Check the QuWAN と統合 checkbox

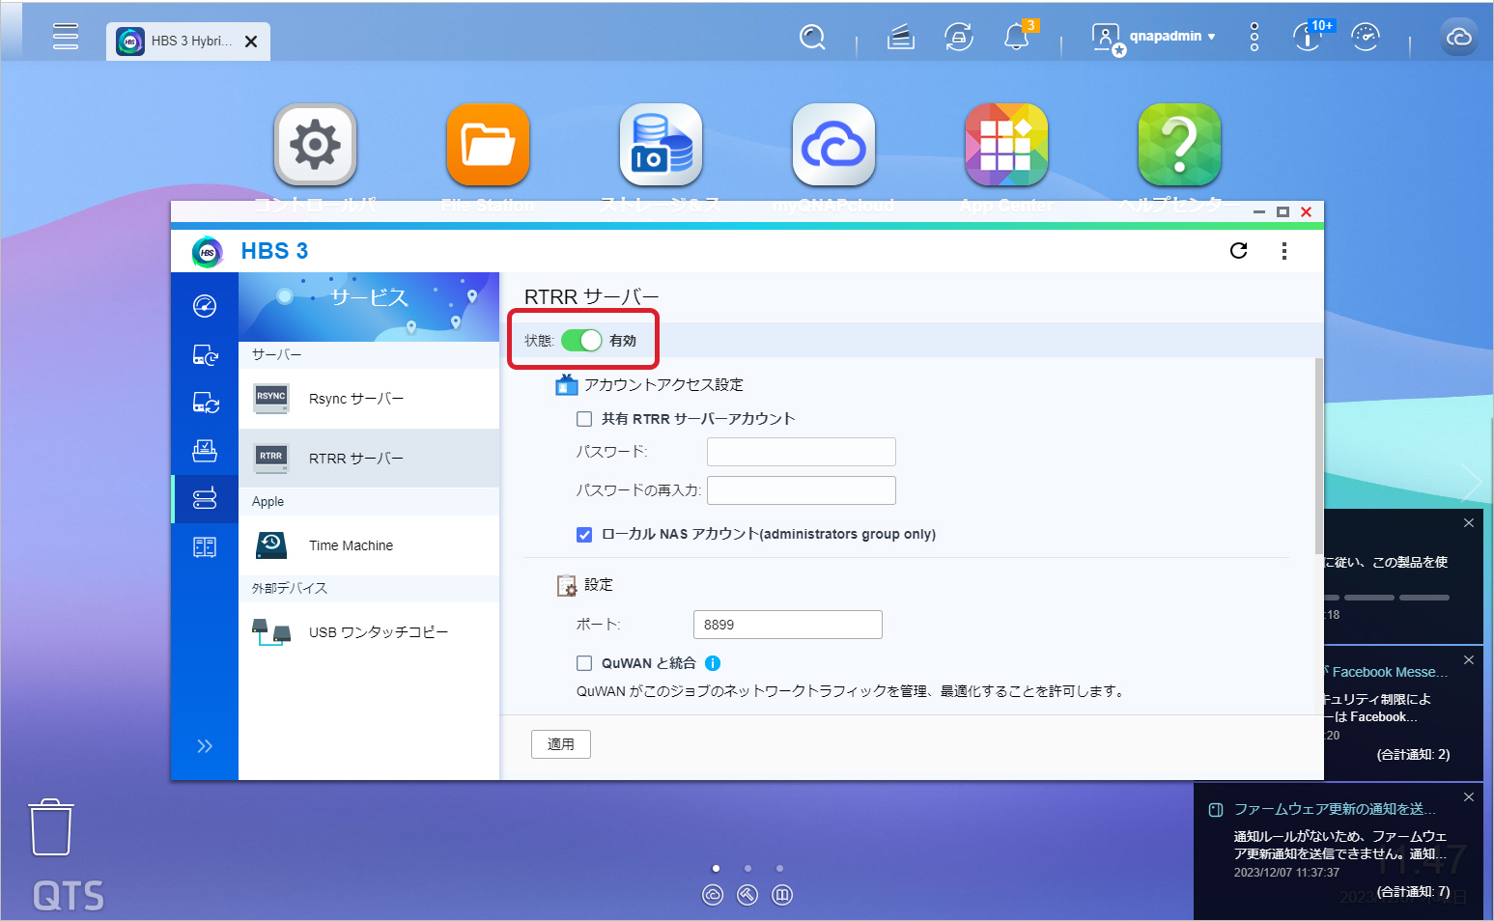[584, 663]
